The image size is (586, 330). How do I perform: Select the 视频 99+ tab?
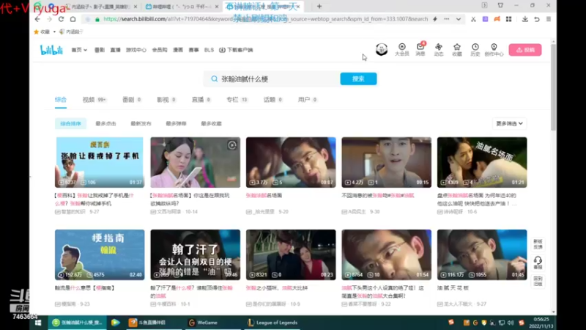coord(94,100)
